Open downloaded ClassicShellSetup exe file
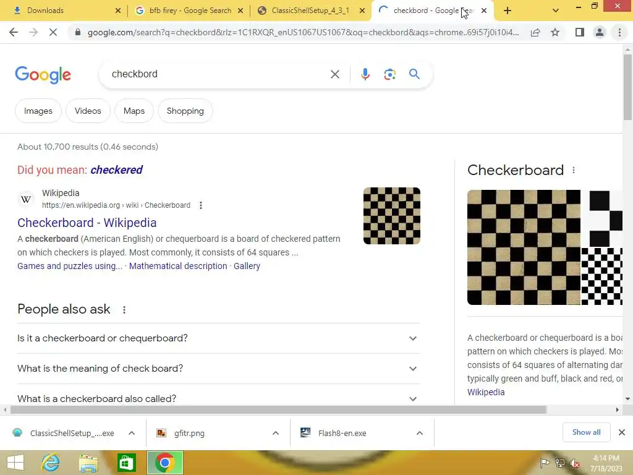 [64, 433]
